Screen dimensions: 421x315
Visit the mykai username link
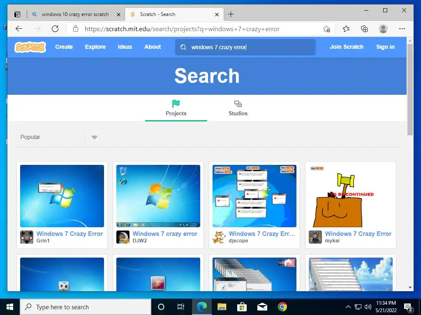point(332,240)
